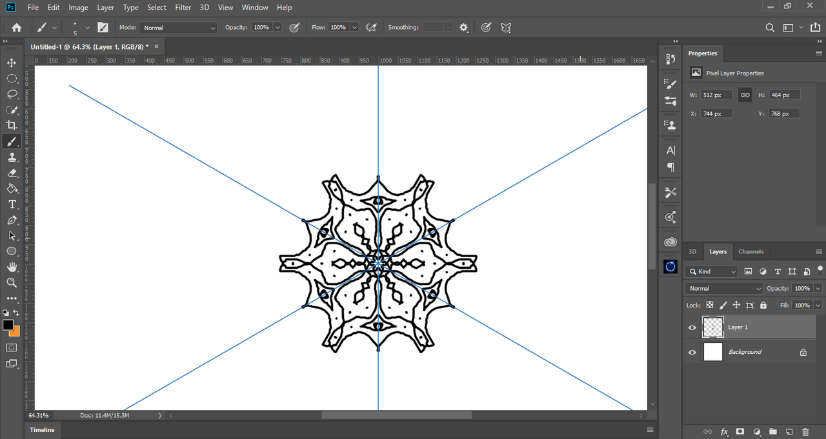Image resolution: width=826 pixels, height=439 pixels.
Task: Select the Crop tool
Action: coord(12,125)
